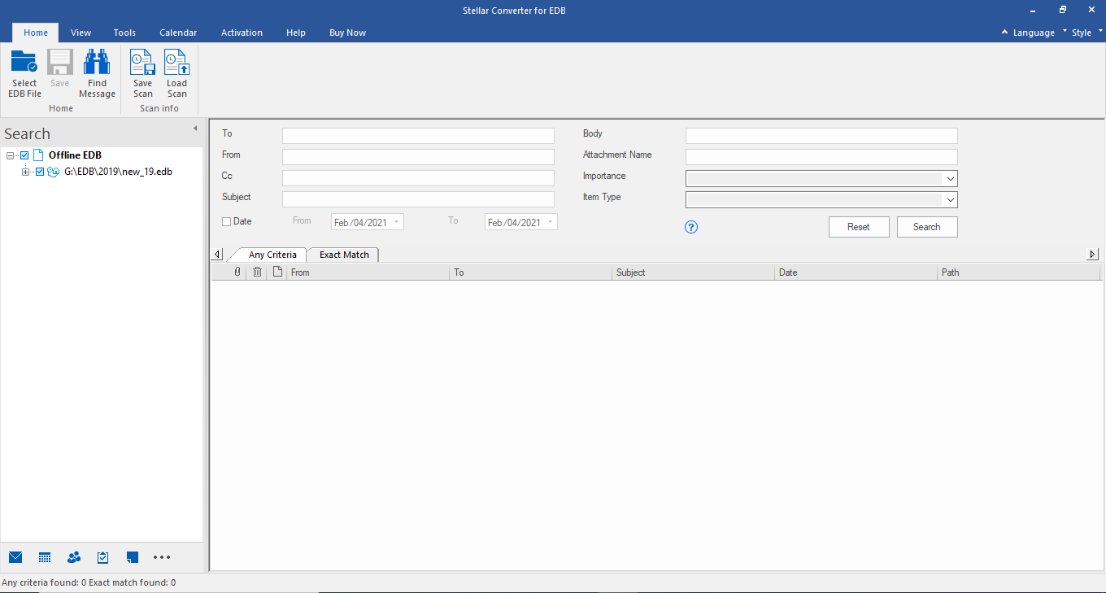
Task: Click into the Subject input field
Action: click(x=418, y=199)
